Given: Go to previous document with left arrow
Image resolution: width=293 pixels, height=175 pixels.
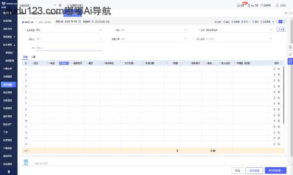Looking at the screenshot, I should (273, 22).
